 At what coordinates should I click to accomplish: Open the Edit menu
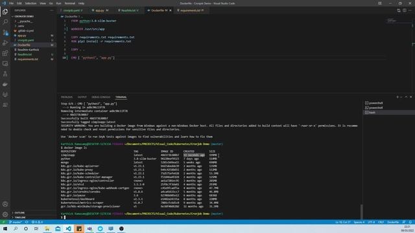click(x=19, y=3)
